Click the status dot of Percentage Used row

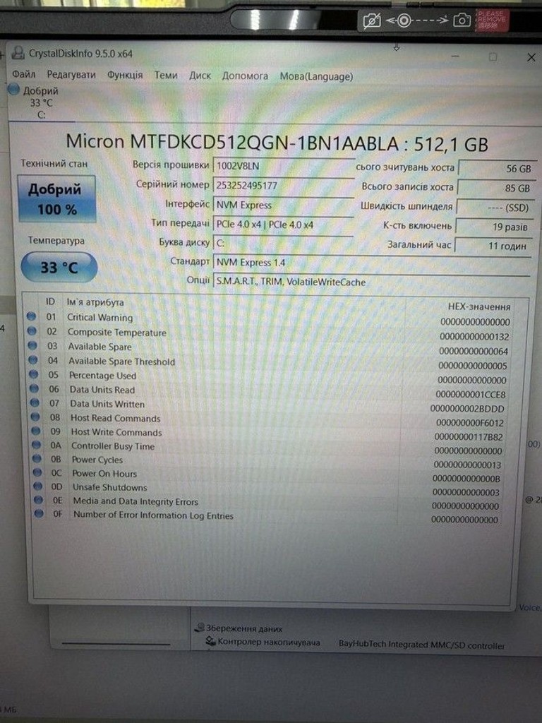(34, 374)
